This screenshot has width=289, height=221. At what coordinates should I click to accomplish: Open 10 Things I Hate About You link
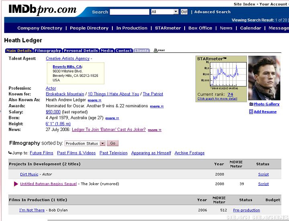tap(113, 94)
